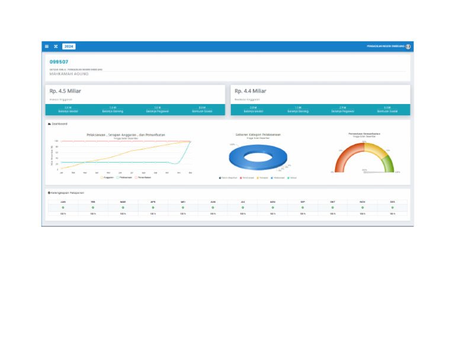The image size is (455, 351).
Task: Open the PENGADILAN NEGERI account menu
Action: point(385,46)
